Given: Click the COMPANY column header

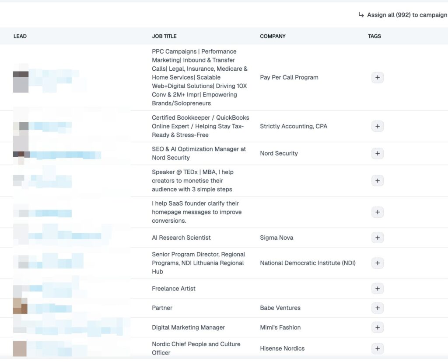Looking at the screenshot, I should point(273,36).
